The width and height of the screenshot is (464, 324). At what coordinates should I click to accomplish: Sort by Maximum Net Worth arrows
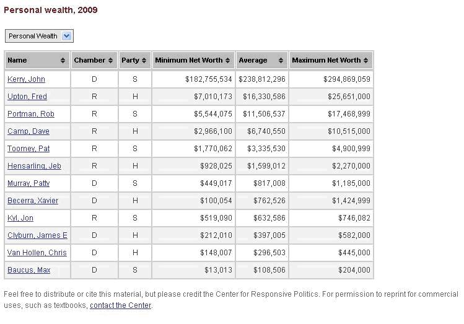[x=366, y=60]
